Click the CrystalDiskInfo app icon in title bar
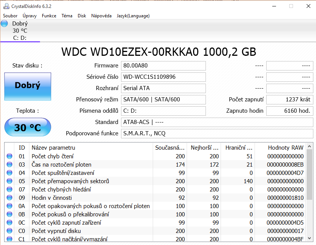 point(6,6)
